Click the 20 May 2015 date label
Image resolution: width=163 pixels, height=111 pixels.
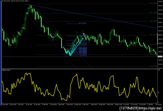(118, 104)
